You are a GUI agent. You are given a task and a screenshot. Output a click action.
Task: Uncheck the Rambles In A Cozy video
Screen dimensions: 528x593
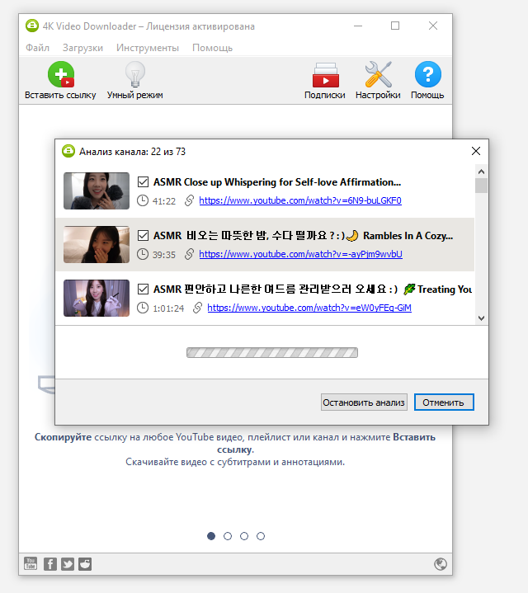pyautogui.click(x=143, y=235)
